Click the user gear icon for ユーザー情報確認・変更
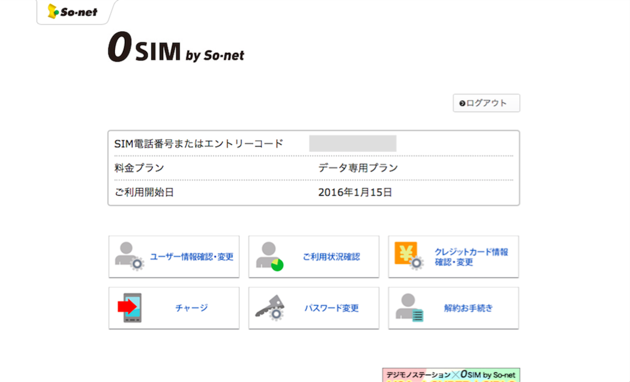 click(x=129, y=257)
